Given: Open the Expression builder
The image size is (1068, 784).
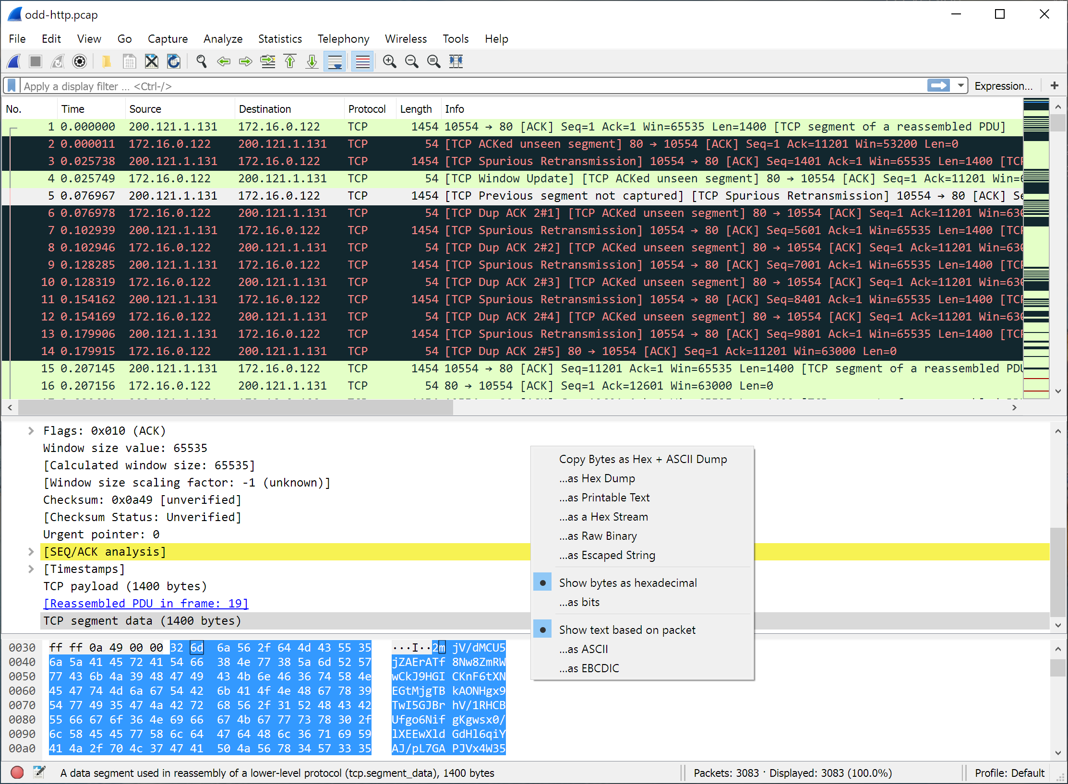Looking at the screenshot, I should pyautogui.click(x=1004, y=86).
